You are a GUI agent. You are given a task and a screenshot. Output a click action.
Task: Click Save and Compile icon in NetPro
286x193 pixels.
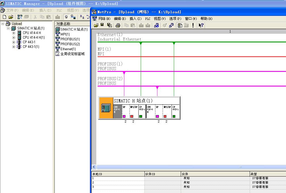click(x=110, y=25)
